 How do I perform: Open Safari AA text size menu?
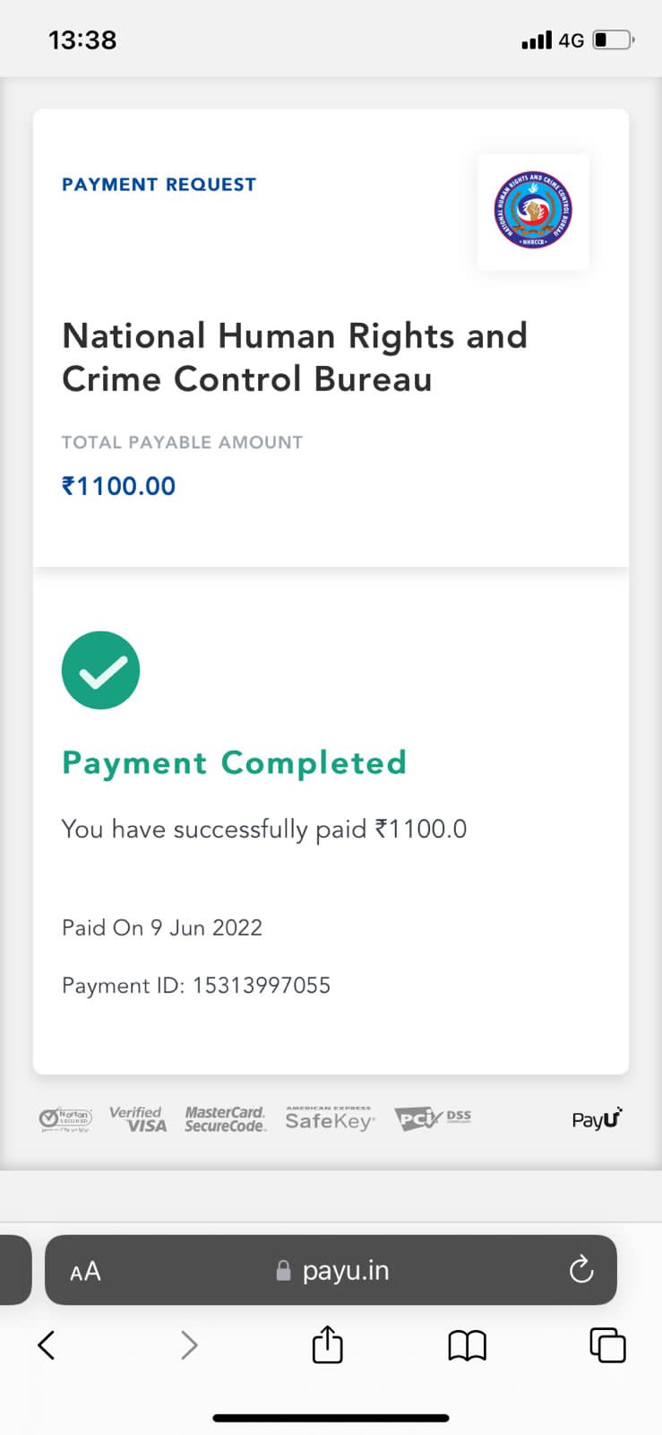85,1271
